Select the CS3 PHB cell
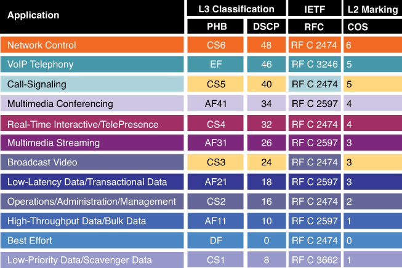Screen dimensions: 402x268 point(216,163)
